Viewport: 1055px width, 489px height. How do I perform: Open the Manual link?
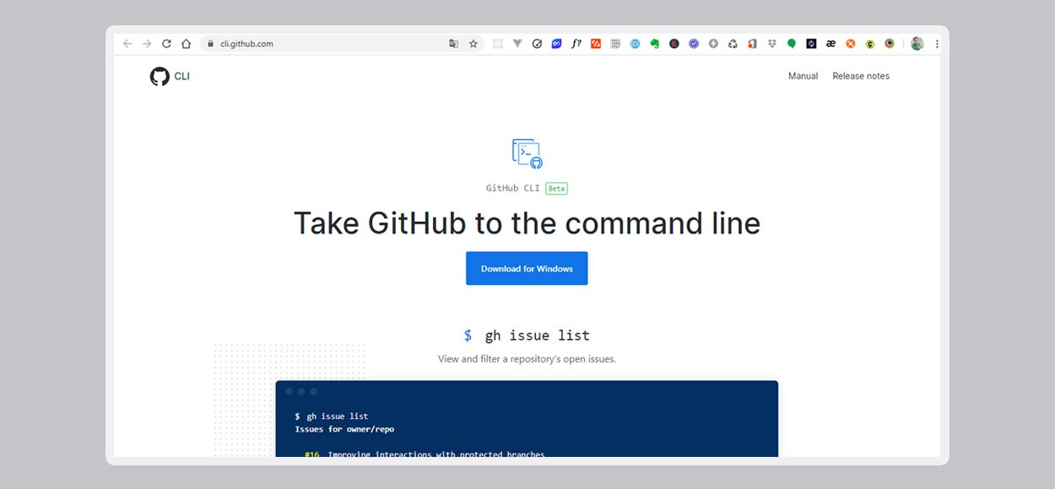pos(803,76)
